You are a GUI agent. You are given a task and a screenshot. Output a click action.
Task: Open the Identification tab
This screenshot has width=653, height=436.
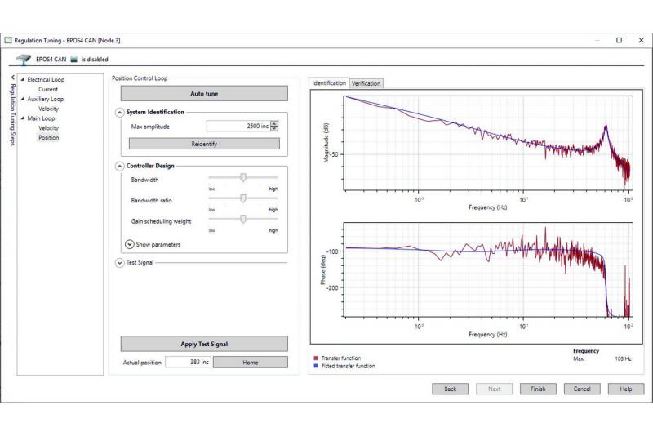click(x=329, y=83)
